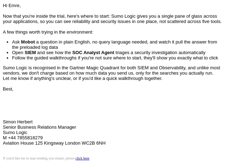Click the bold SOC Analyst Agent text
Viewport: 227px width, 163px height.
point(93,53)
